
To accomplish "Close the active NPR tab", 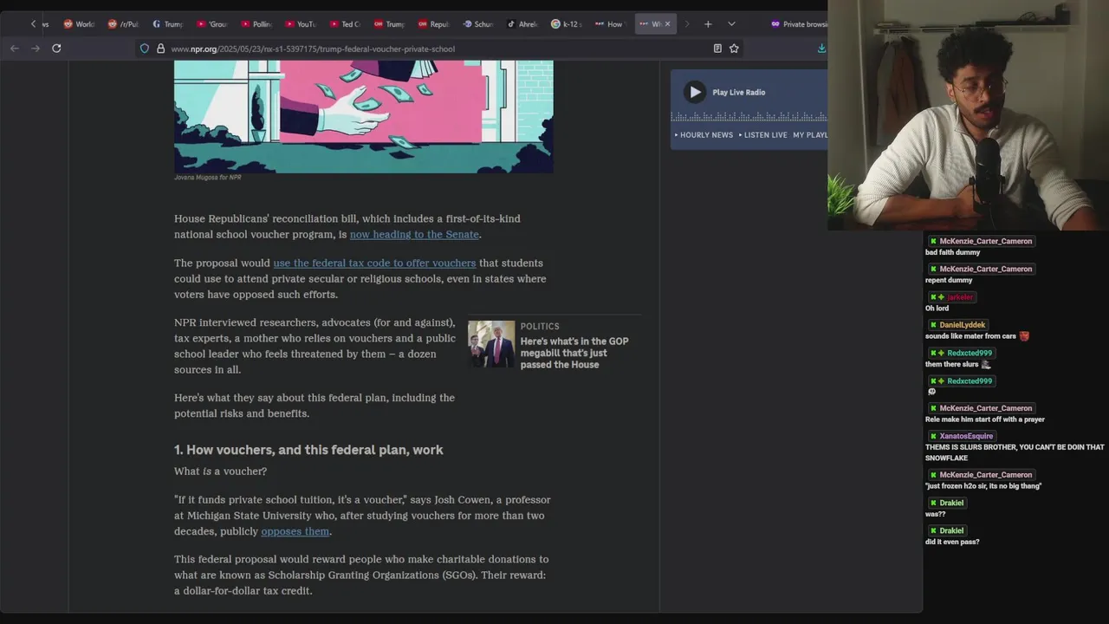I will [667, 24].
